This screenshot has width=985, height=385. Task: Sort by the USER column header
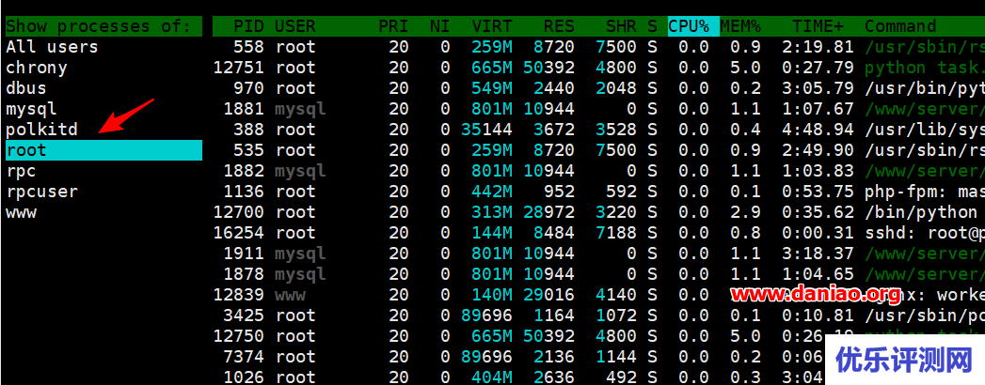point(295,26)
